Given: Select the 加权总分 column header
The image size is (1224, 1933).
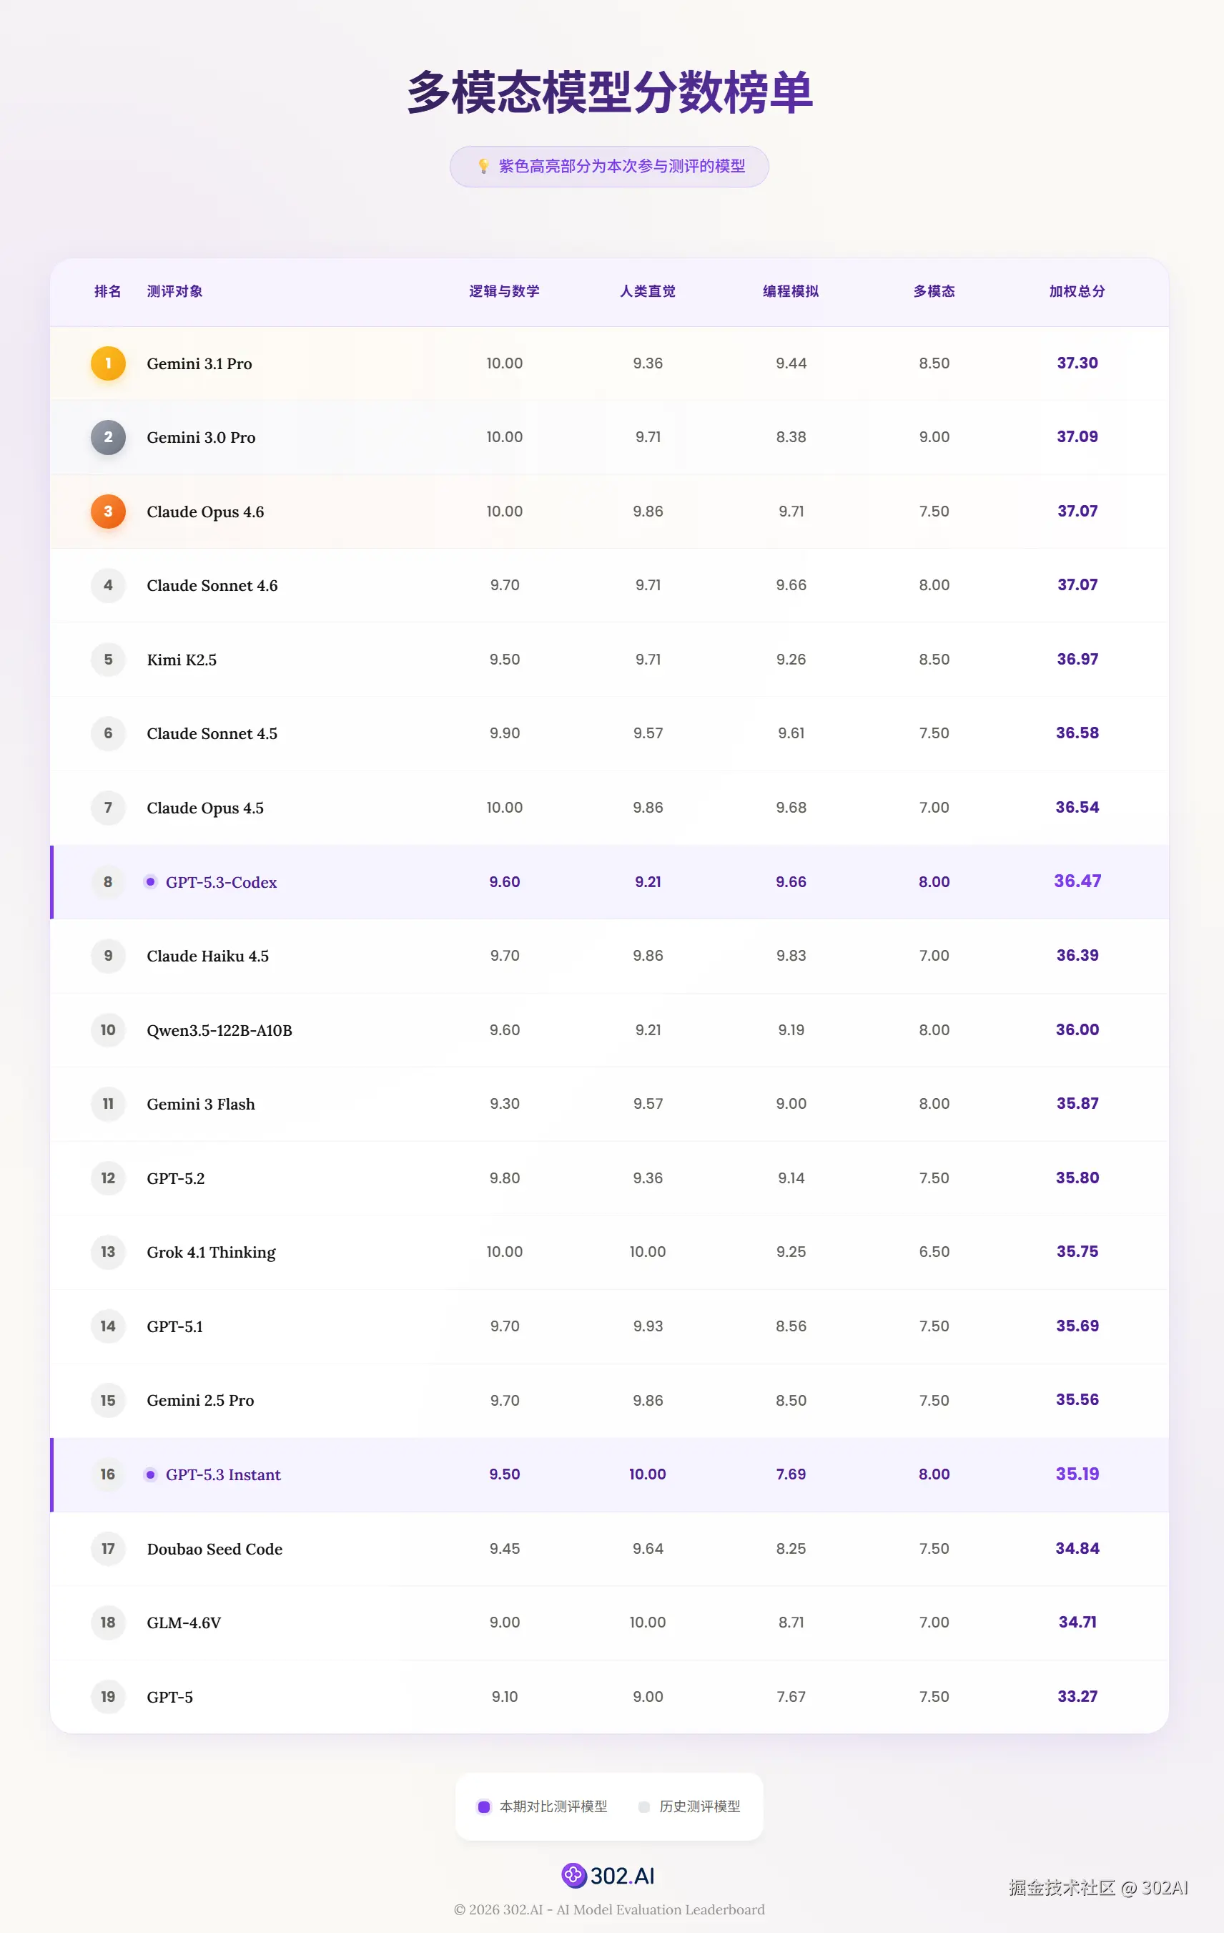Looking at the screenshot, I should pos(1077,291).
